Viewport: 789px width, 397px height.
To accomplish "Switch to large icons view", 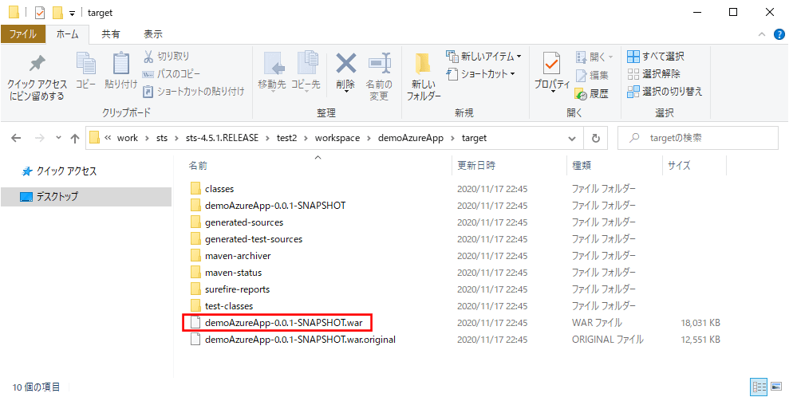I will point(776,387).
